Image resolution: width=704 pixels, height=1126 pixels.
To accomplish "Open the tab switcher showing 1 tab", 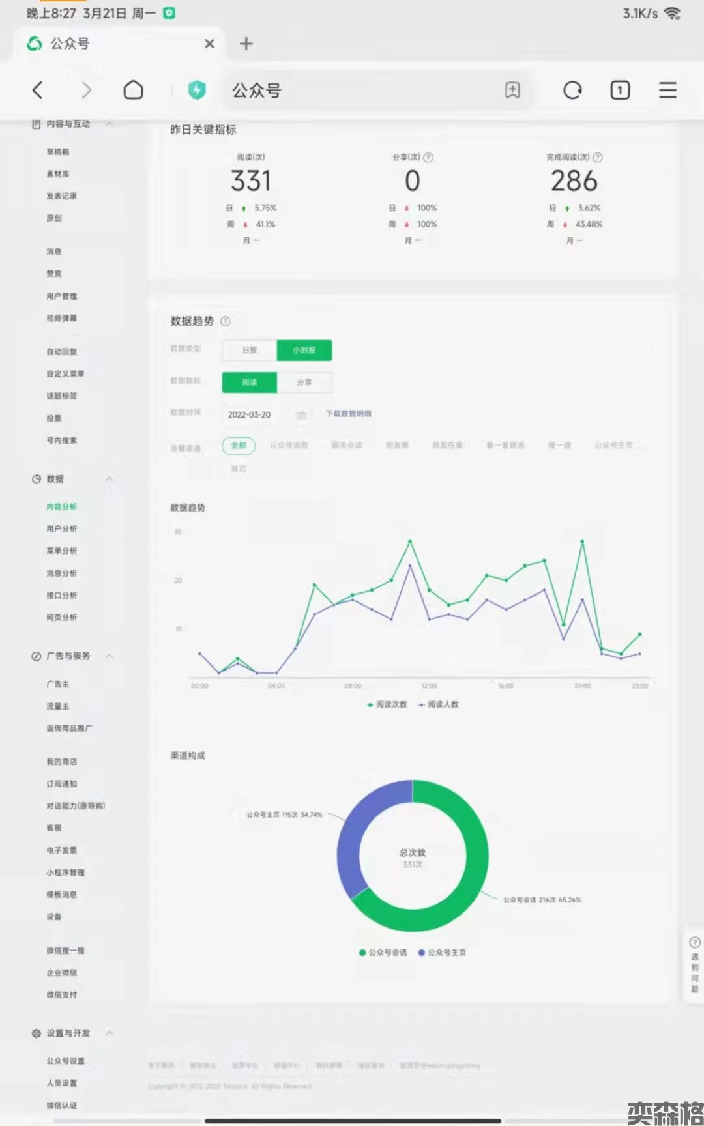I will (619, 90).
